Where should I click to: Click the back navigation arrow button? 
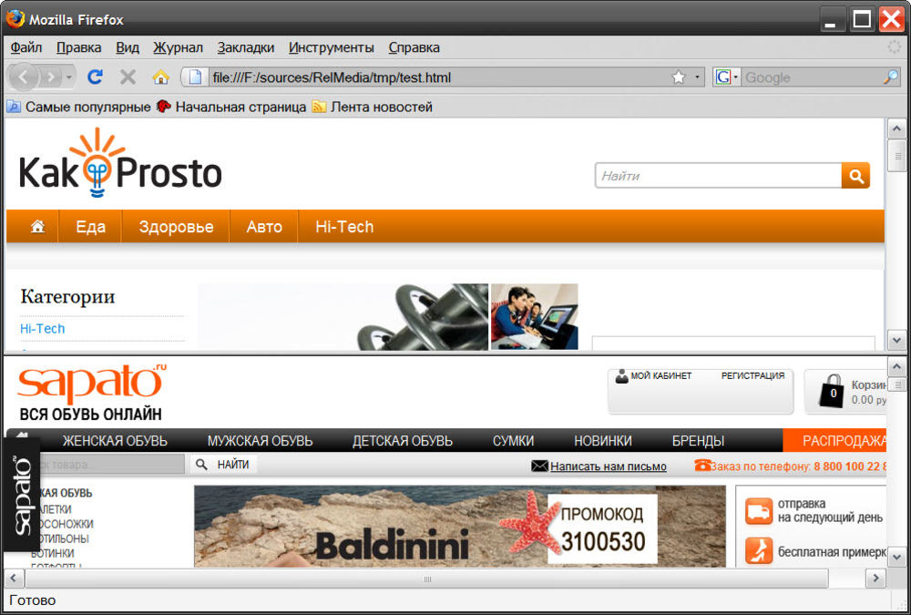pyautogui.click(x=25, y=77)
